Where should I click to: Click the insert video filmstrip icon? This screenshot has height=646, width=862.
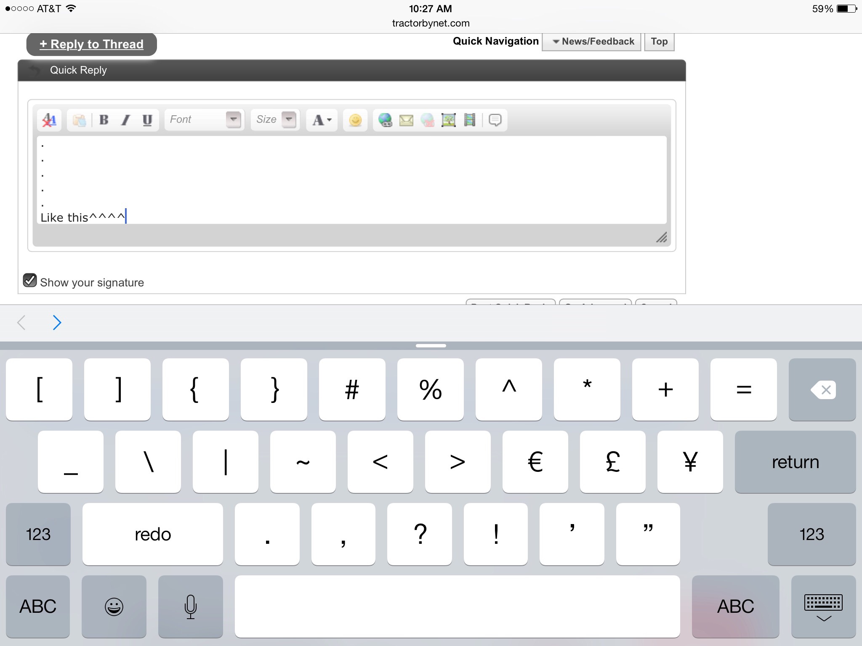click(x=470, y=120)
